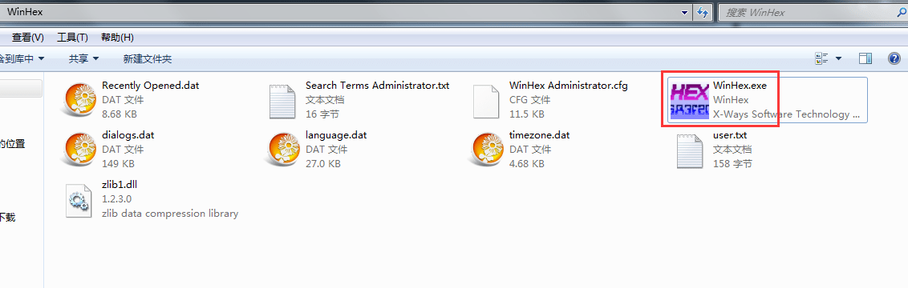Select the WinHex.exe application icon
Image resolution: width=908 pixels, height=288 pixels.
690,100
